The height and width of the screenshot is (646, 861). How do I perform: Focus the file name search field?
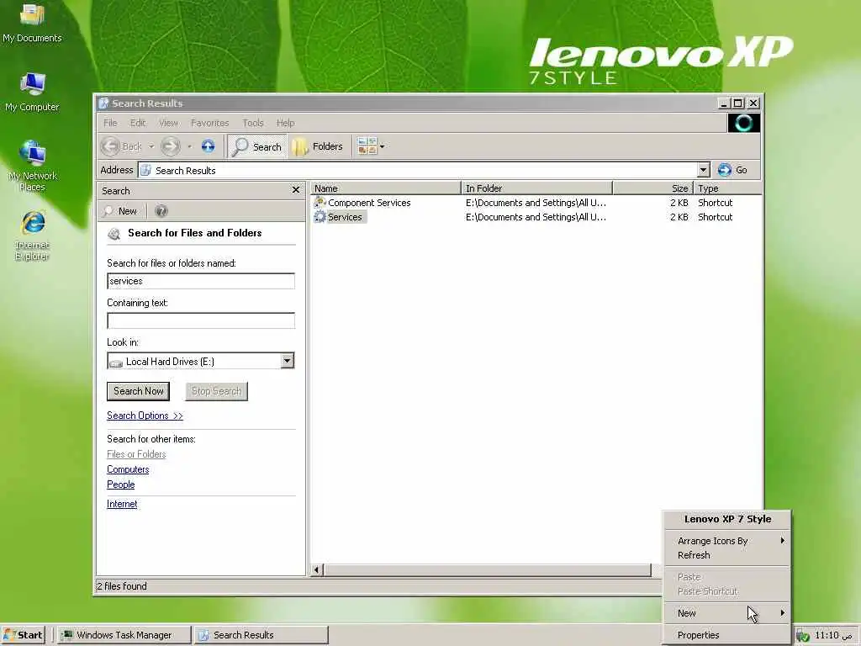pyautogui.click(x=201, y=281)
